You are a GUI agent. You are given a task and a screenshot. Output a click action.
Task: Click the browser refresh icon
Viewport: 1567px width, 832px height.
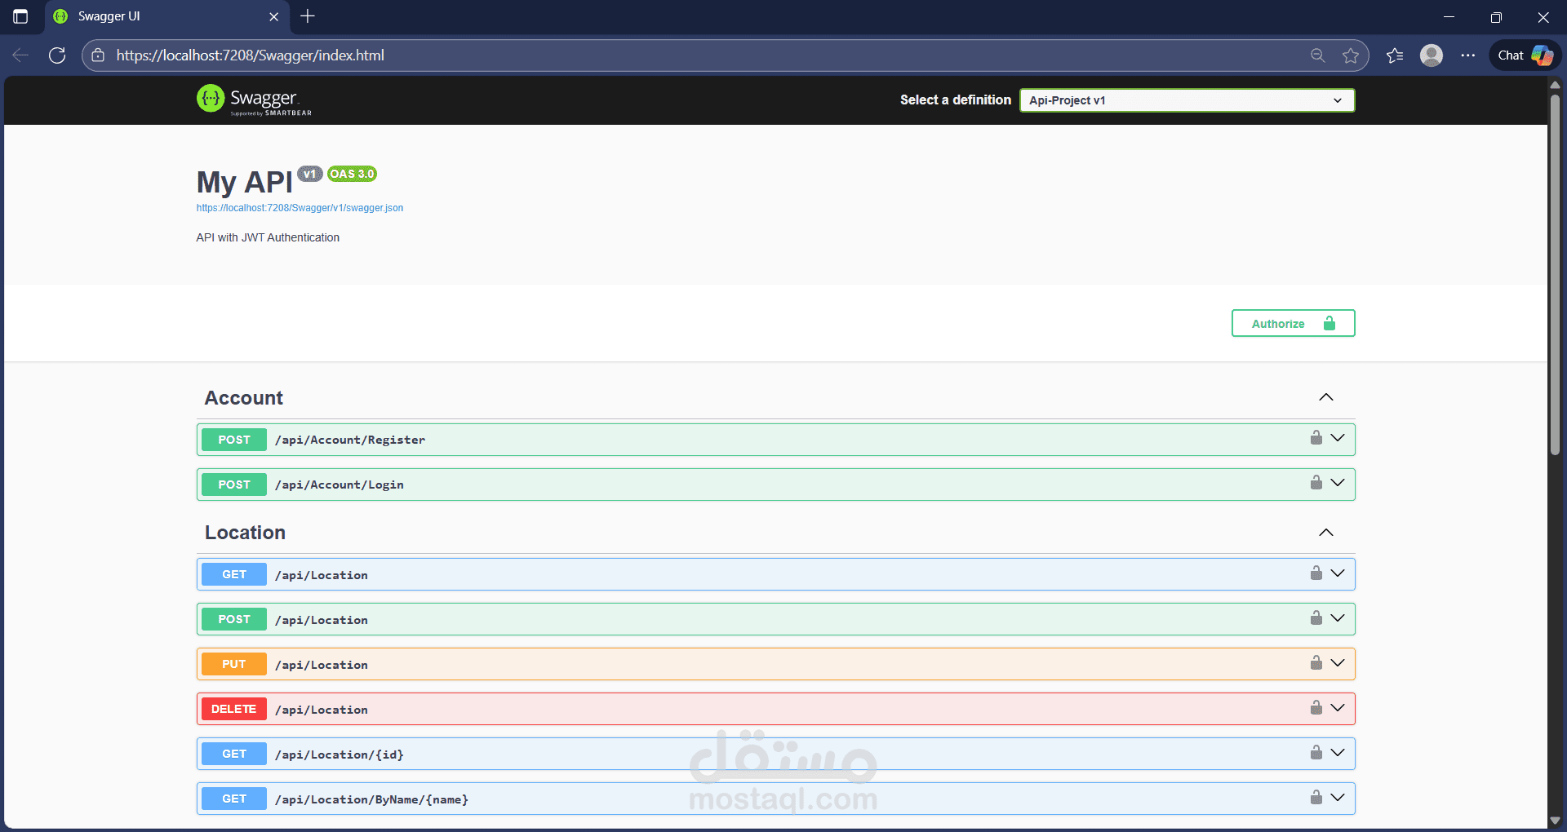pyautogui.click(x=57, y=55)
